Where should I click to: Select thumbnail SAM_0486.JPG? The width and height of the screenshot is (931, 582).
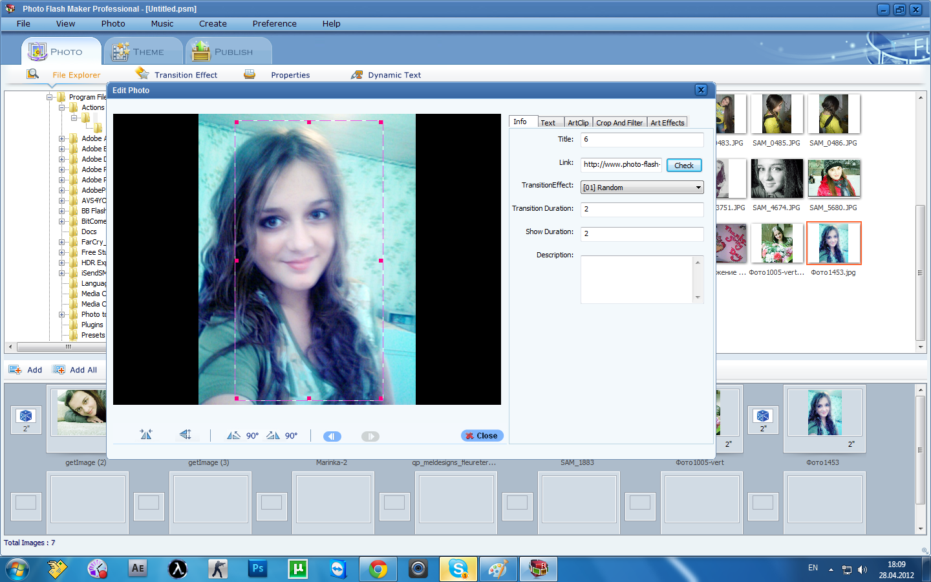point(833,114)
